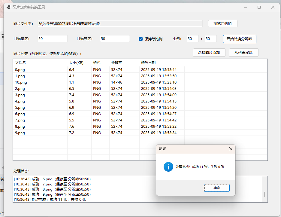The width and height of the screenshot is (281, 217).
Task: Select the 5.png row
Action: (140, 107)
